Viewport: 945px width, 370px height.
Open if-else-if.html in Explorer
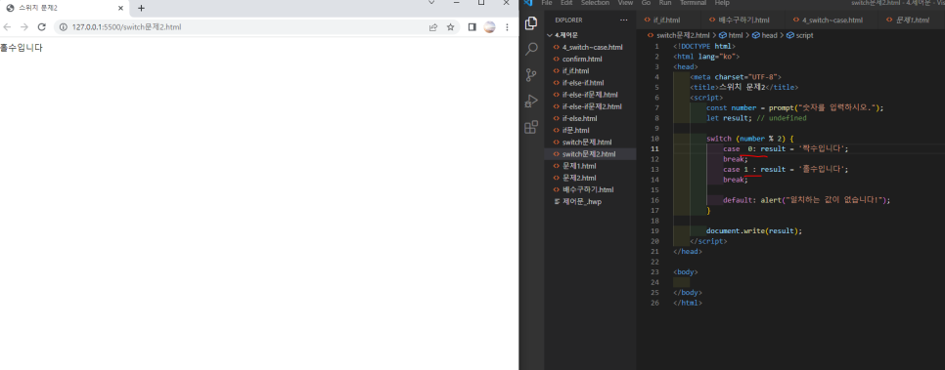[591, 82]
